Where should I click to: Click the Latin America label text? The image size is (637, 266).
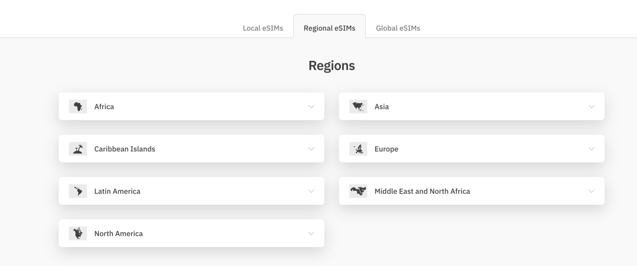117,191
